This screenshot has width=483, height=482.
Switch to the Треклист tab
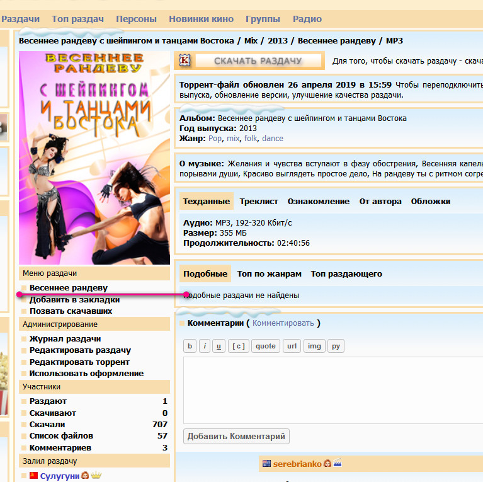[258, 202]
